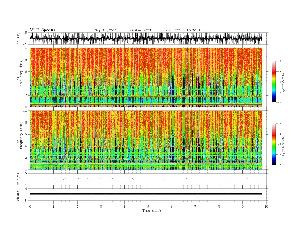300x232 pixels.
Task: Click the ch.2 spectrogram color bar
Action: click(274, 144)
